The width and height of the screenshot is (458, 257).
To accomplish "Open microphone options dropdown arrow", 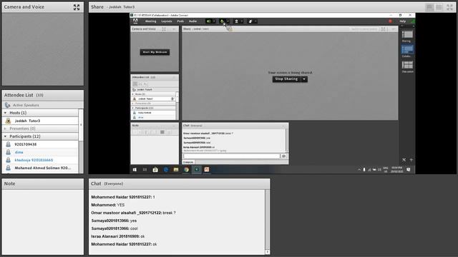I will tap(228, 21).
